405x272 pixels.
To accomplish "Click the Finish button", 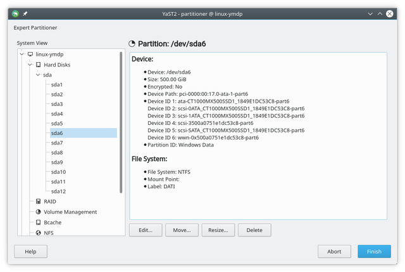I will click(x=374, y=252).
